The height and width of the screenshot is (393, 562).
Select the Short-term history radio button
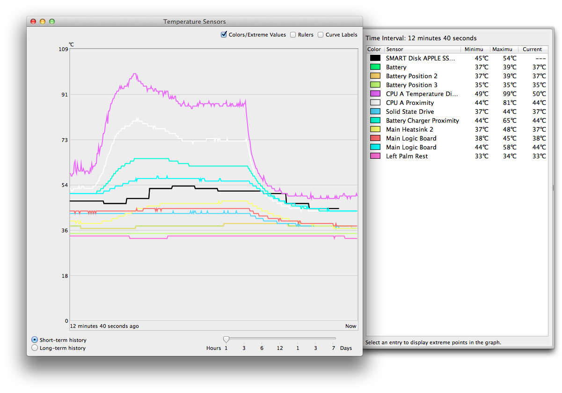[x=34, y=340]
